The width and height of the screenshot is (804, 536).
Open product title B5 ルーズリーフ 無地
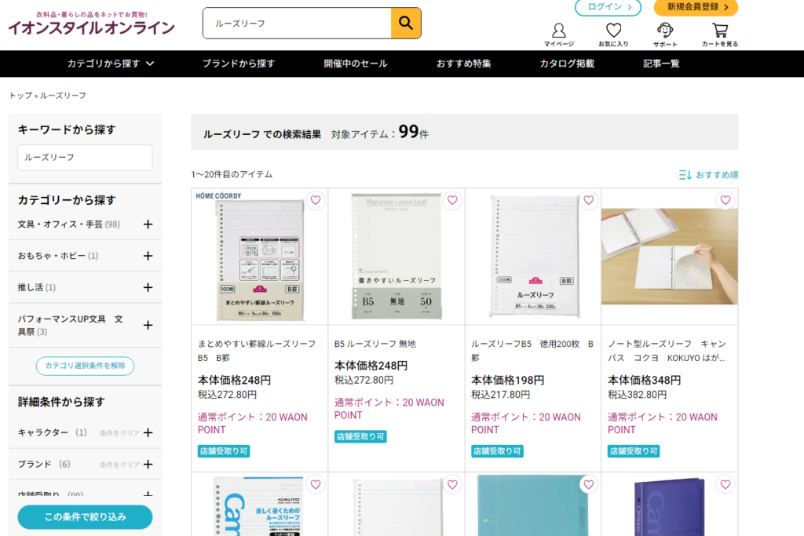[375, 344]
